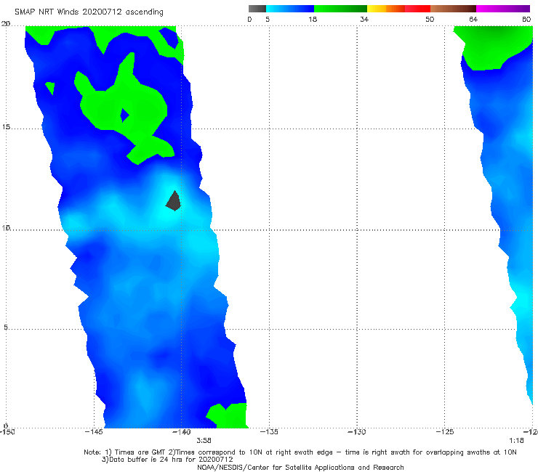This screenshot has height=472, width=538.
Task: Click the purple 64-80 segment of colorbar
Action: 503,9
